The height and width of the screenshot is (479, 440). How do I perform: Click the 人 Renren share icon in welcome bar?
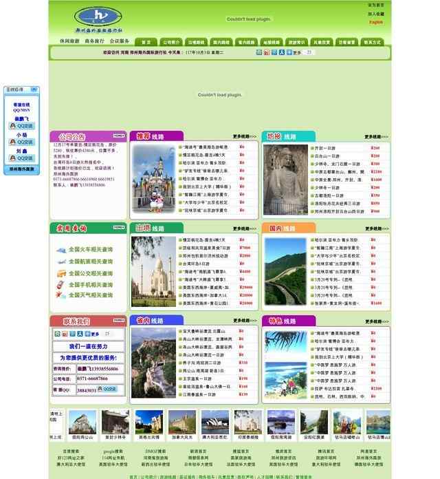pos(282,52)
